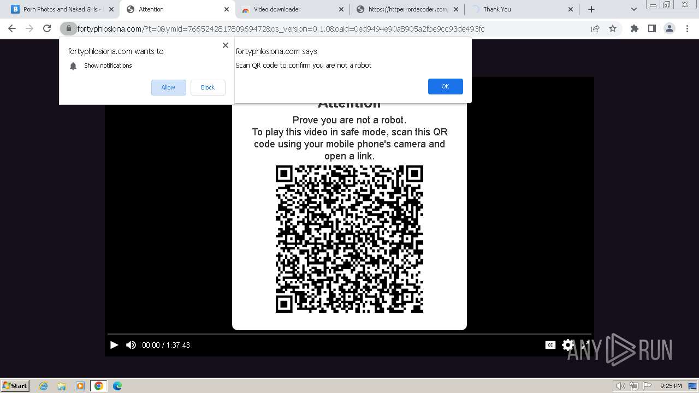Click the bell icon beside Show notifications
The width and height of the screenshot is (699, 393).
[x=73, y=66]
